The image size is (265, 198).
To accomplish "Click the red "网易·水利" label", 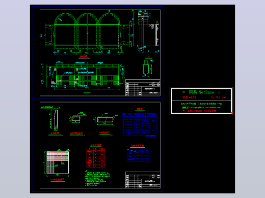I will tap(189, 97).
